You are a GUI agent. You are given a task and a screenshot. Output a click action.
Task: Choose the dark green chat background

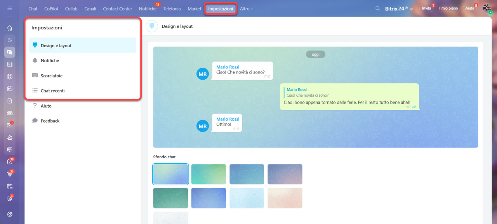(170, 198)
